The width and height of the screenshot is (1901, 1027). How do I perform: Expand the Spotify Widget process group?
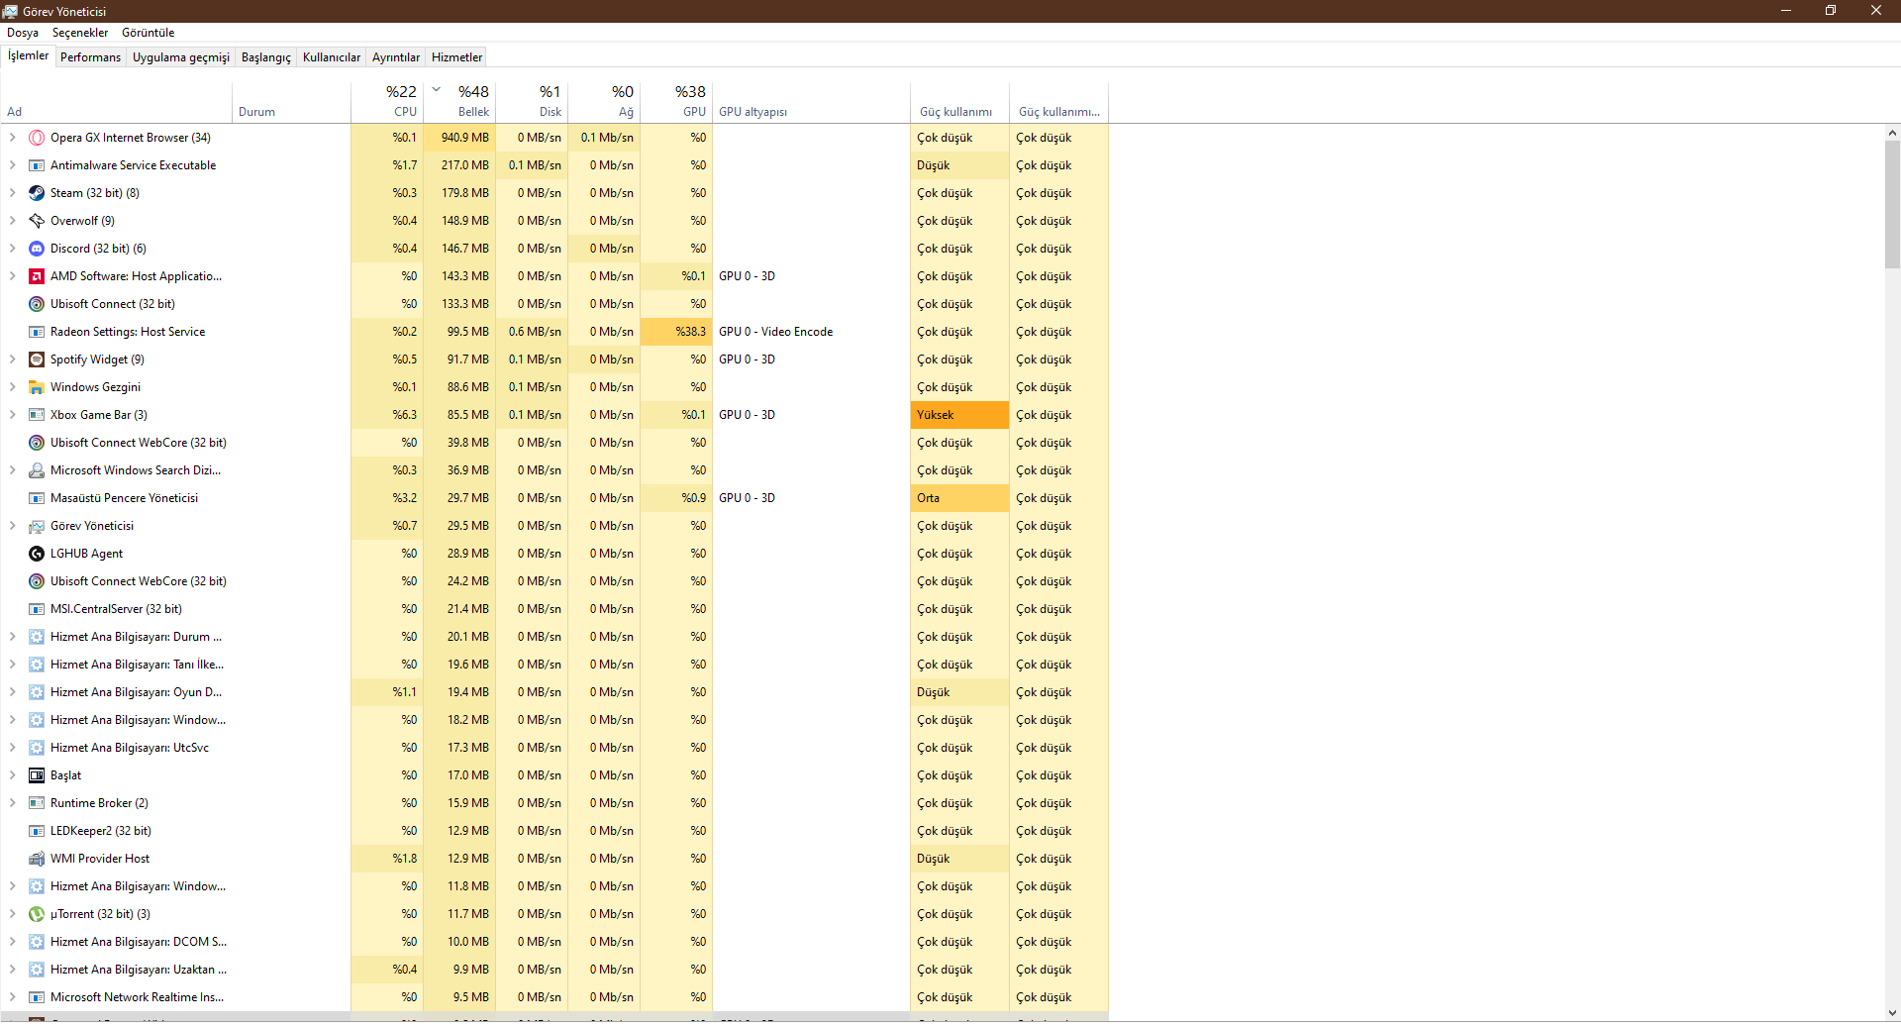[12, 359]
